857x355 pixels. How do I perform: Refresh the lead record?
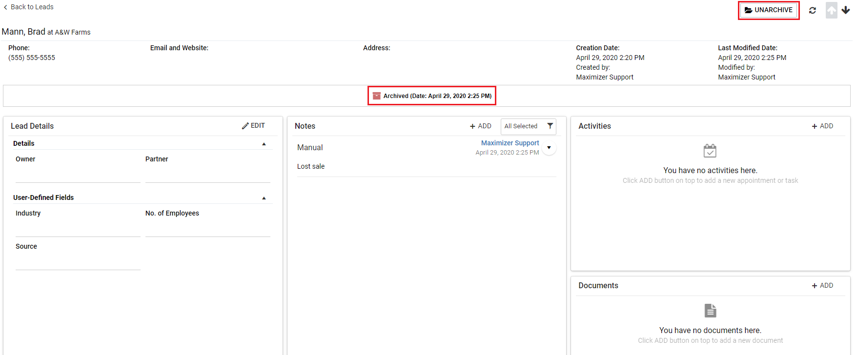coord(813,10)
